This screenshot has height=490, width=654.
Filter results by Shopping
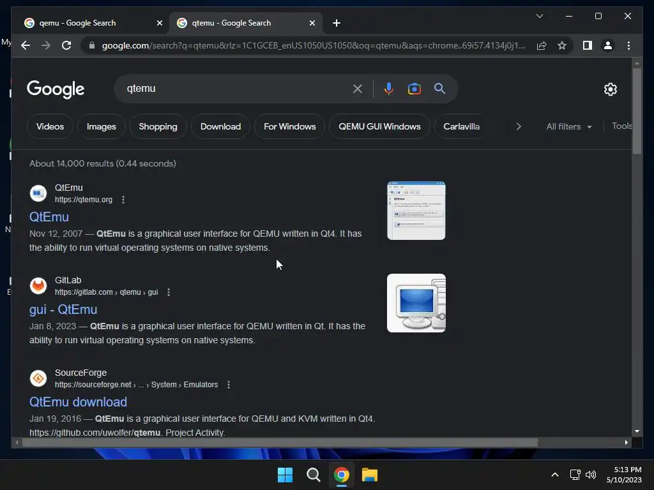tap(158, 126)
